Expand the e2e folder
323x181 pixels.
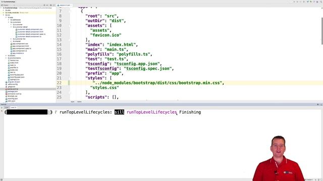4,10
